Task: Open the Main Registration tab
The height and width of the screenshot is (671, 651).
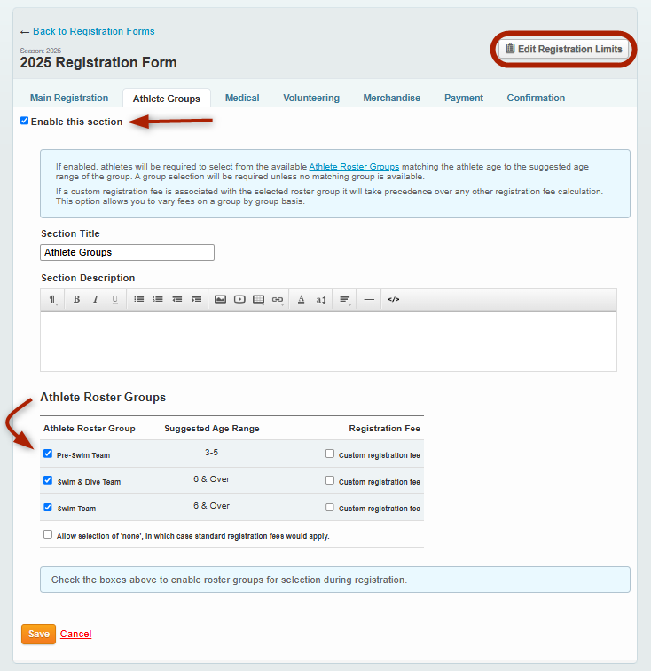Action: (x=69, y=98)
